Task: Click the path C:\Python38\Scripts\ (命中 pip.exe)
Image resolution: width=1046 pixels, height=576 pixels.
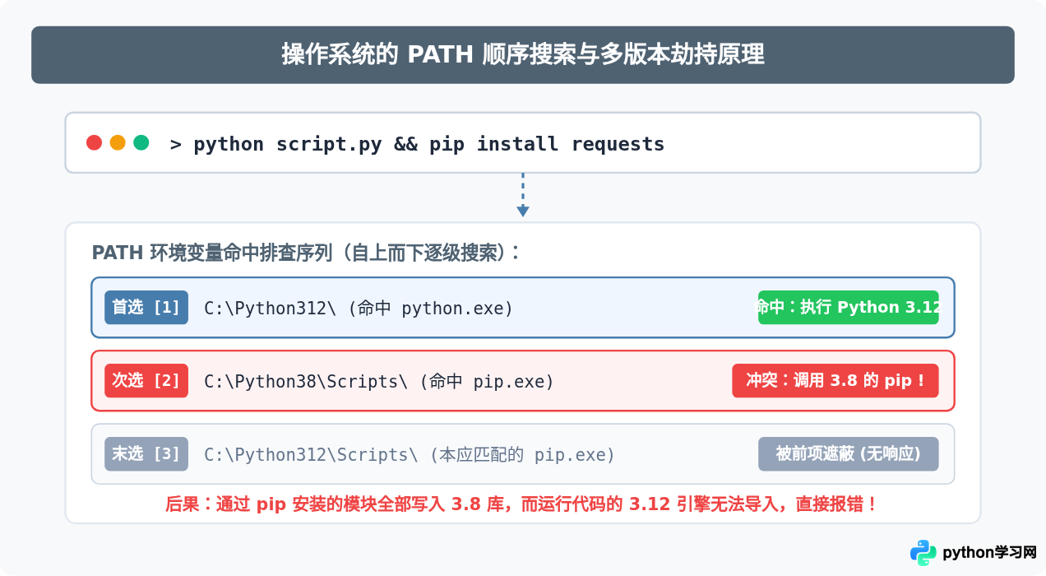Action: point(379,382)
